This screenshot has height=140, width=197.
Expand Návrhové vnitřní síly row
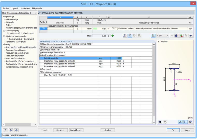pos(41,50)
